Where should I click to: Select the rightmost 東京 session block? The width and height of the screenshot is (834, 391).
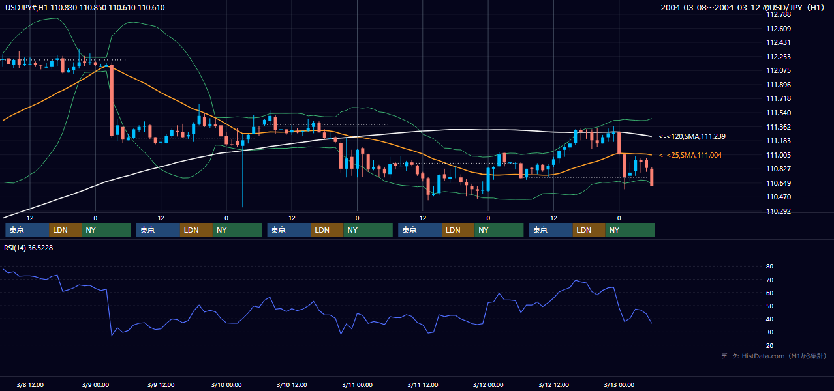(x=551, y=230)
